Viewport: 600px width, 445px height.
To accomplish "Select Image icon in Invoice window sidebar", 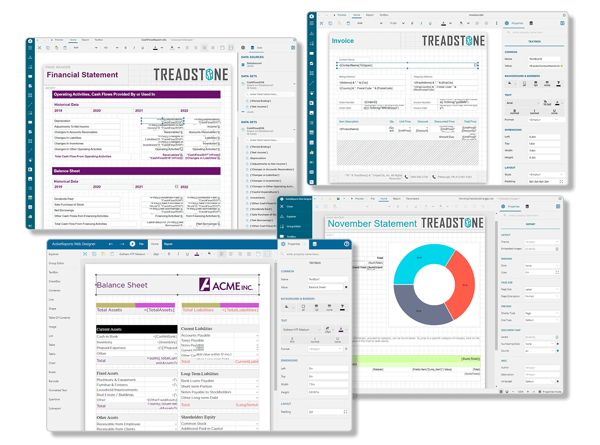I will [311, 113].
